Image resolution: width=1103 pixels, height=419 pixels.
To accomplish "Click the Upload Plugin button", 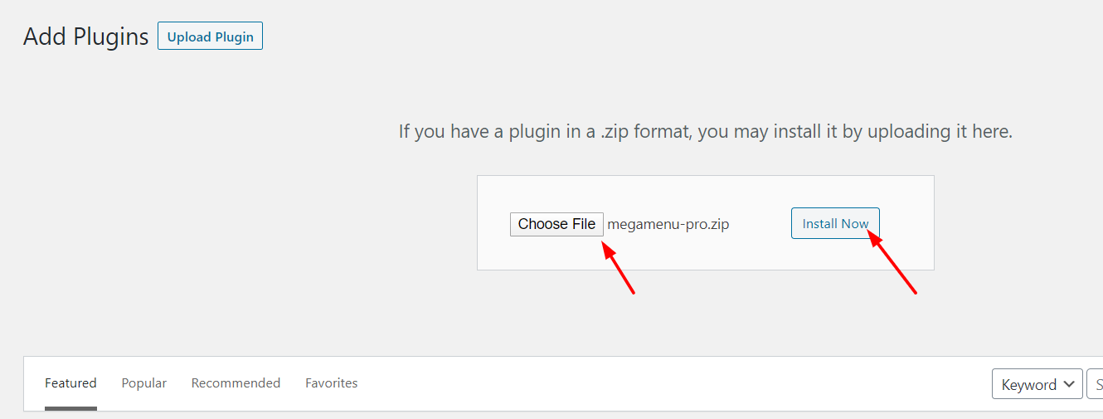I will click(210, 37).
